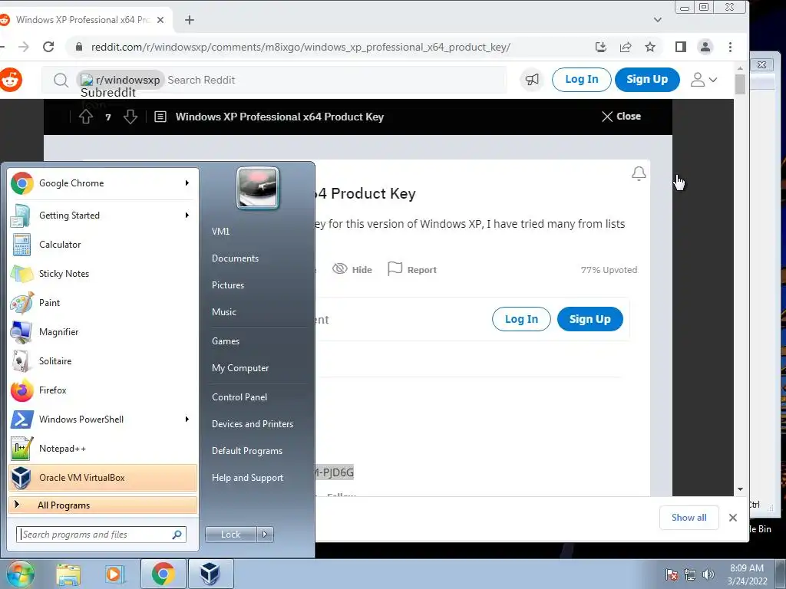
Task: Click the share page icon in address bar
Action: point(625,47)
